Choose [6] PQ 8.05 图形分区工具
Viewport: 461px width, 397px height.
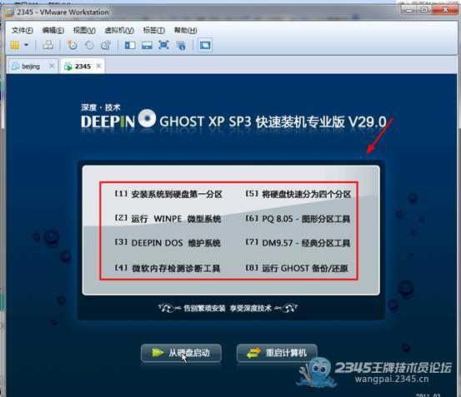(x=298, y=219)
